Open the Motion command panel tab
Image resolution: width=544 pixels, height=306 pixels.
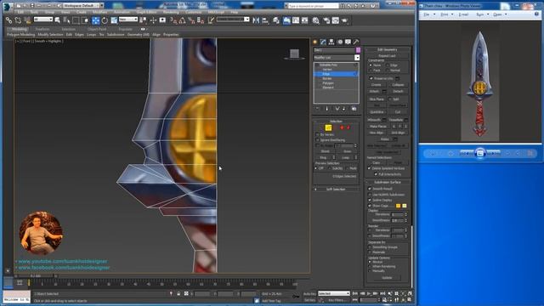pyautogui.click(x=340, y=42)
